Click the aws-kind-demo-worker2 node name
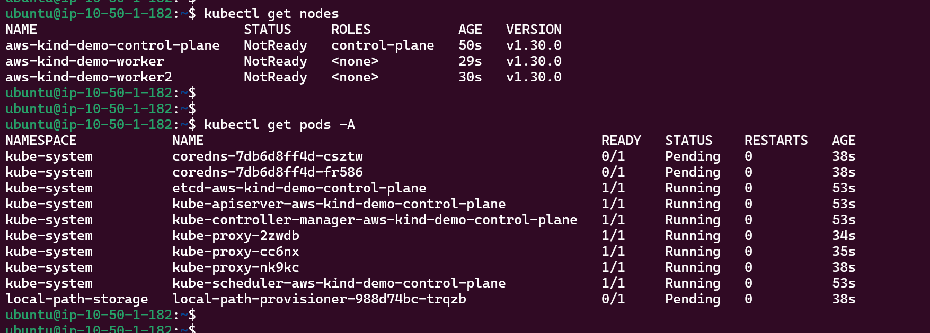The width and height of the screenshot is (930, 333). pyautogui.click(x=88, y=77)
